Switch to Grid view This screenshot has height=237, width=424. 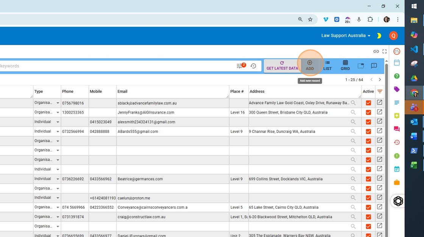pos(345,65)
